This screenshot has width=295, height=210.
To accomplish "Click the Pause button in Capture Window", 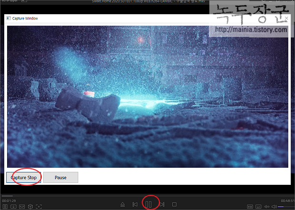I will pyautogui.click(x=60, y=177).
